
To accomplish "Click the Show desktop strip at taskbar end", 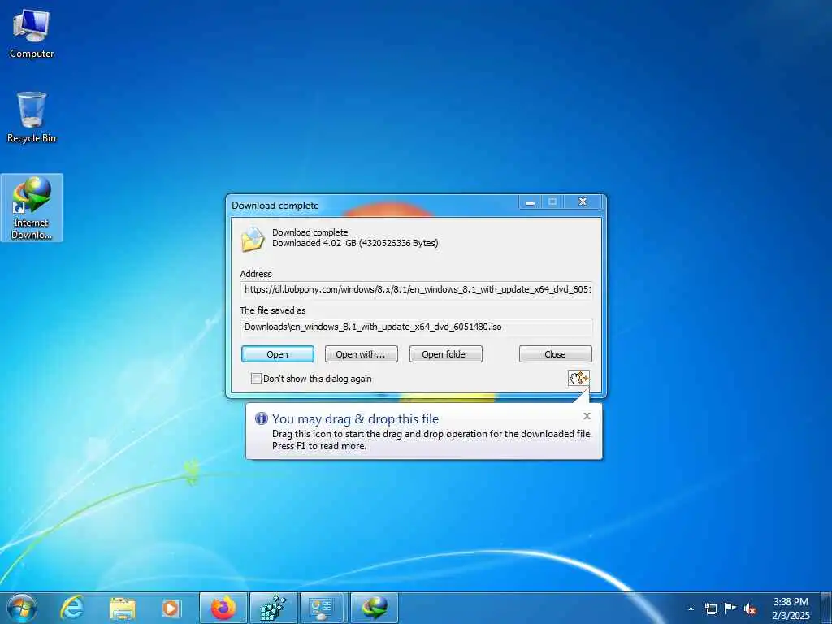I will pyautogui.click(x=828, y=608).
